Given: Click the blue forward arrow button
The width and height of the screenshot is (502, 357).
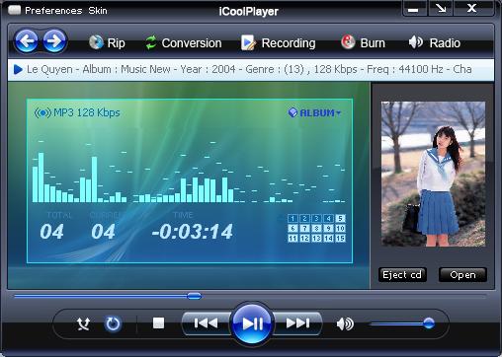Looking at the screenshot, I should 54,41.
